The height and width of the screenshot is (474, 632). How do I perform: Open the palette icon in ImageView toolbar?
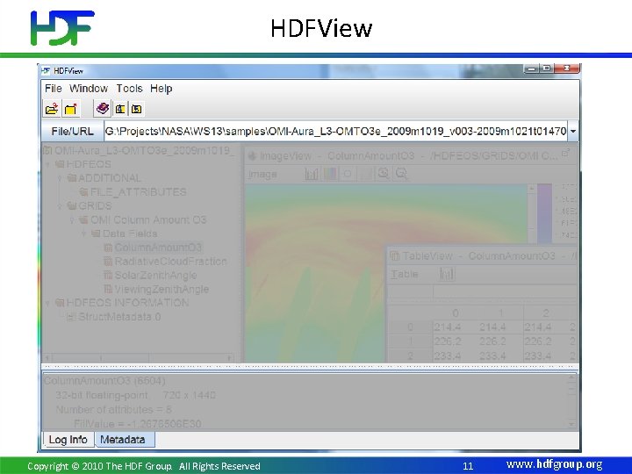click(x=330, y=174)
